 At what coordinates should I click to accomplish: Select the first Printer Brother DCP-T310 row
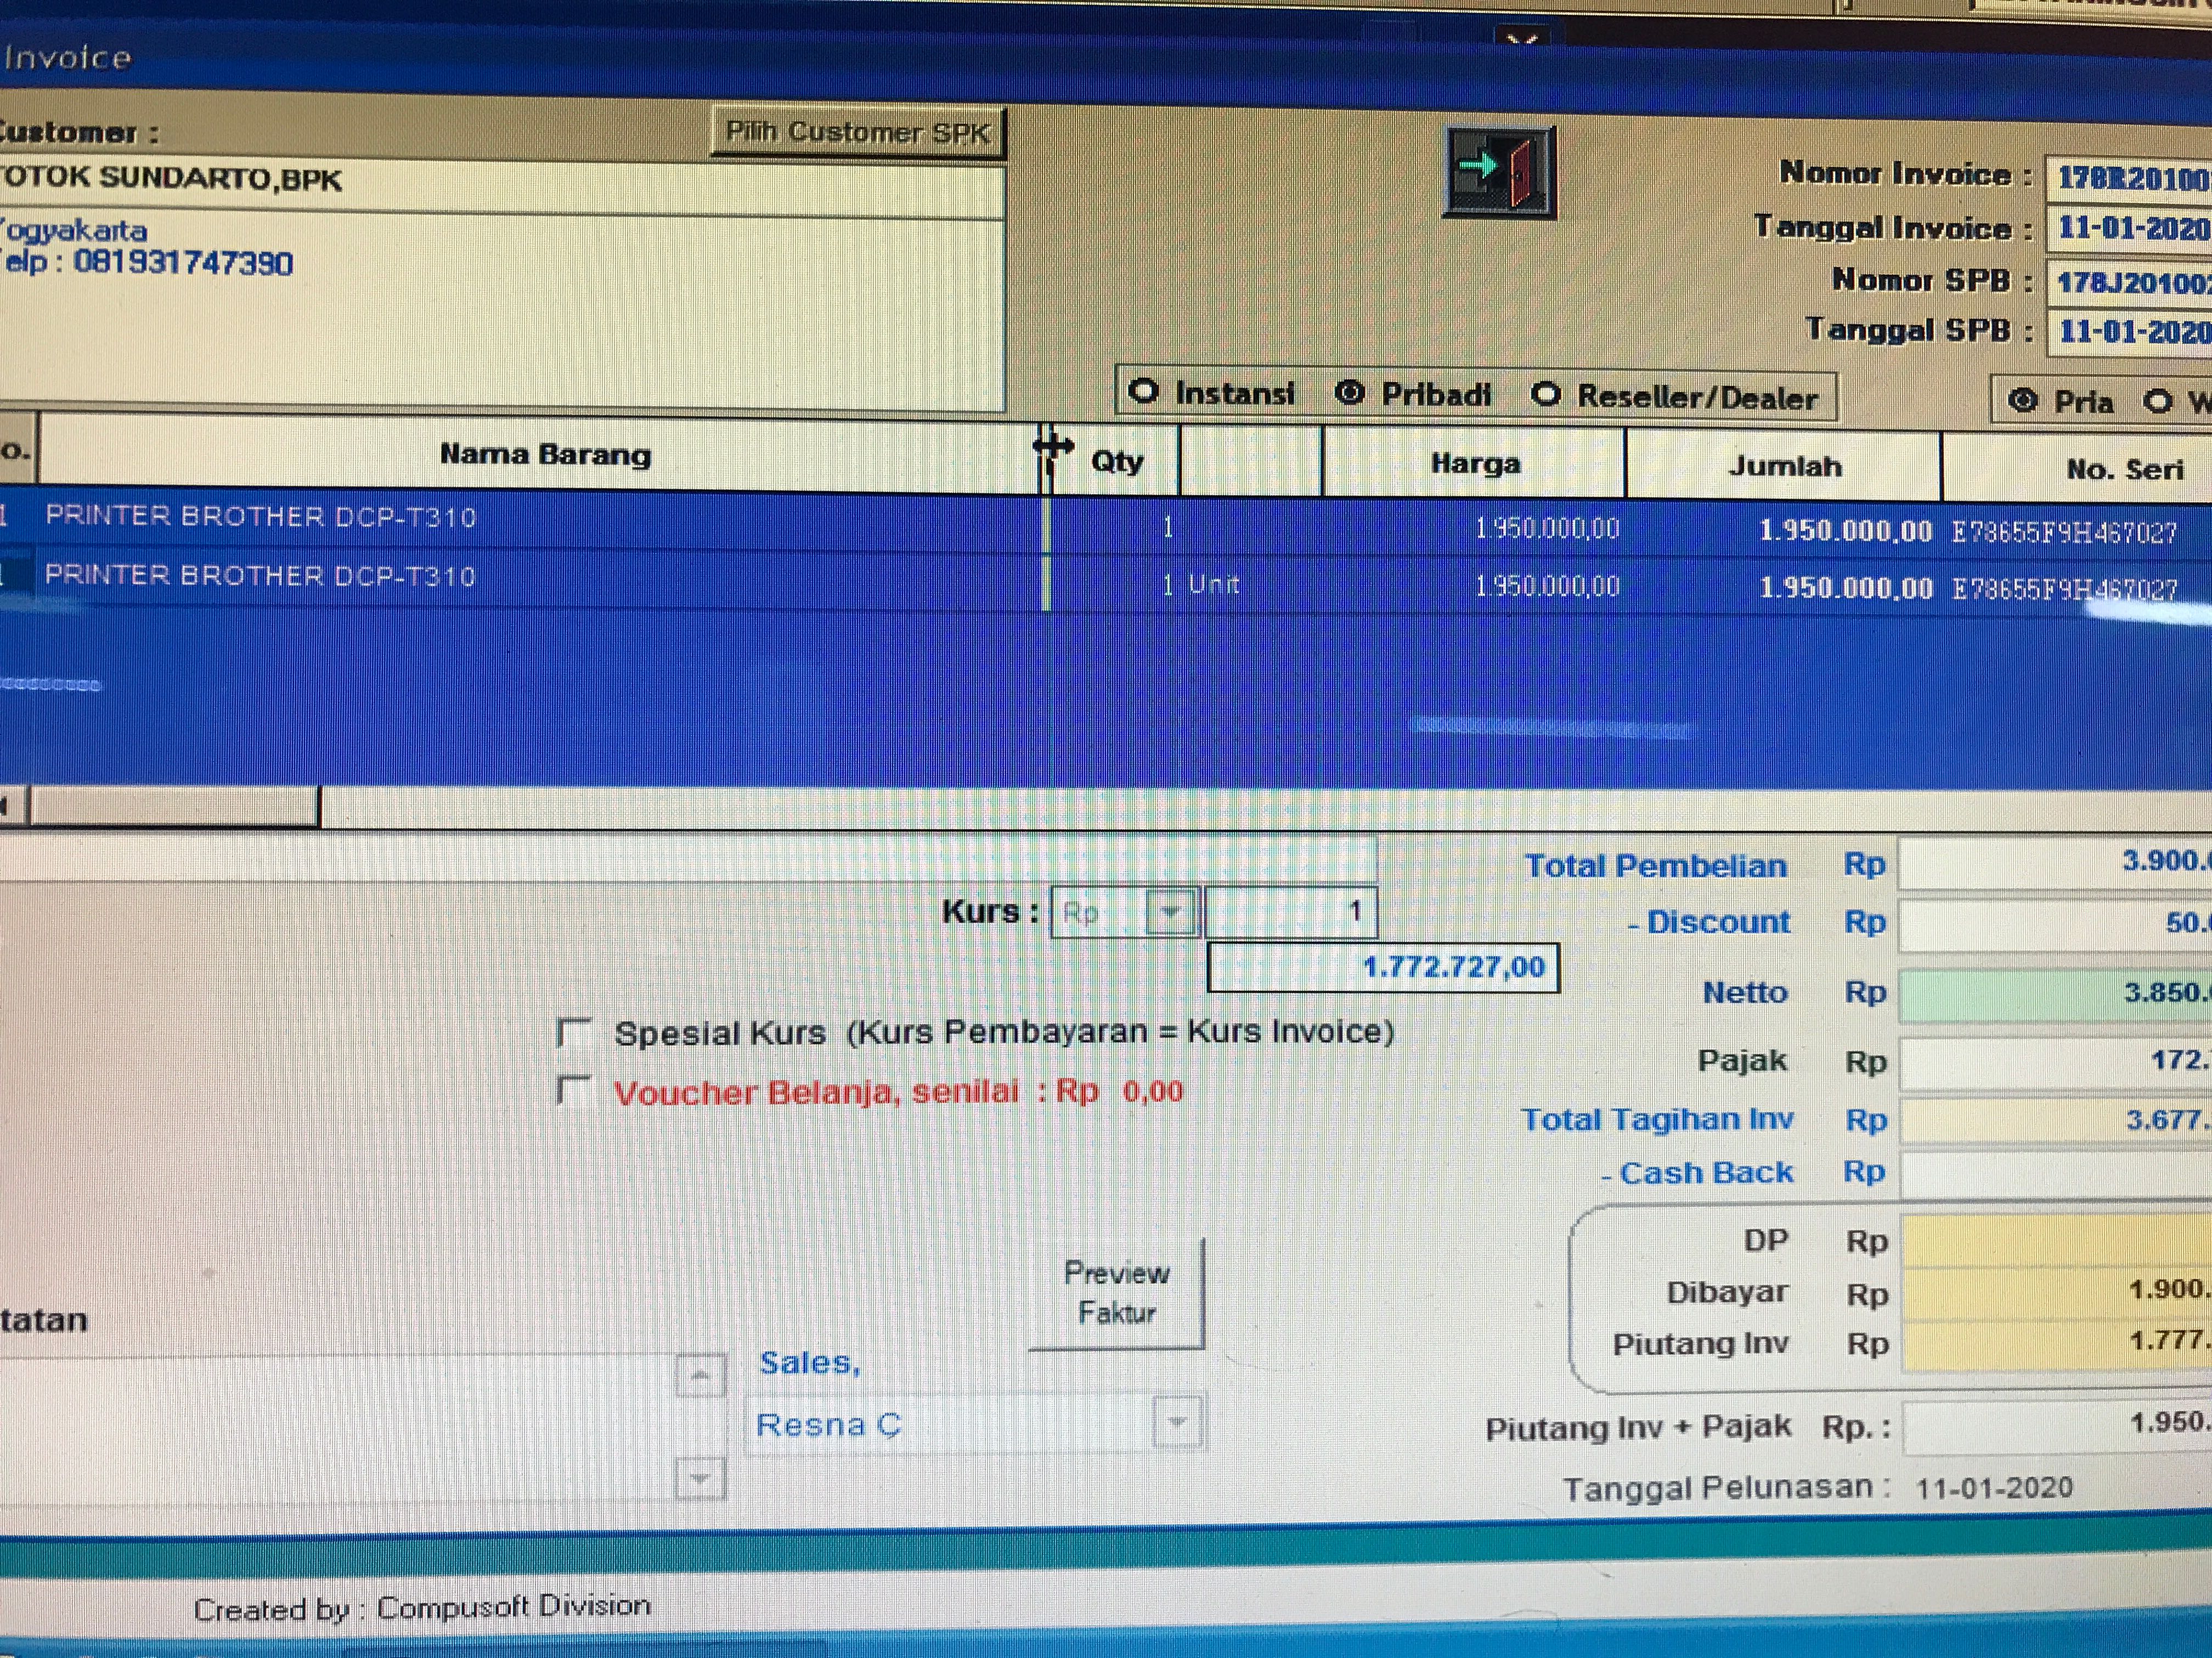260,516
